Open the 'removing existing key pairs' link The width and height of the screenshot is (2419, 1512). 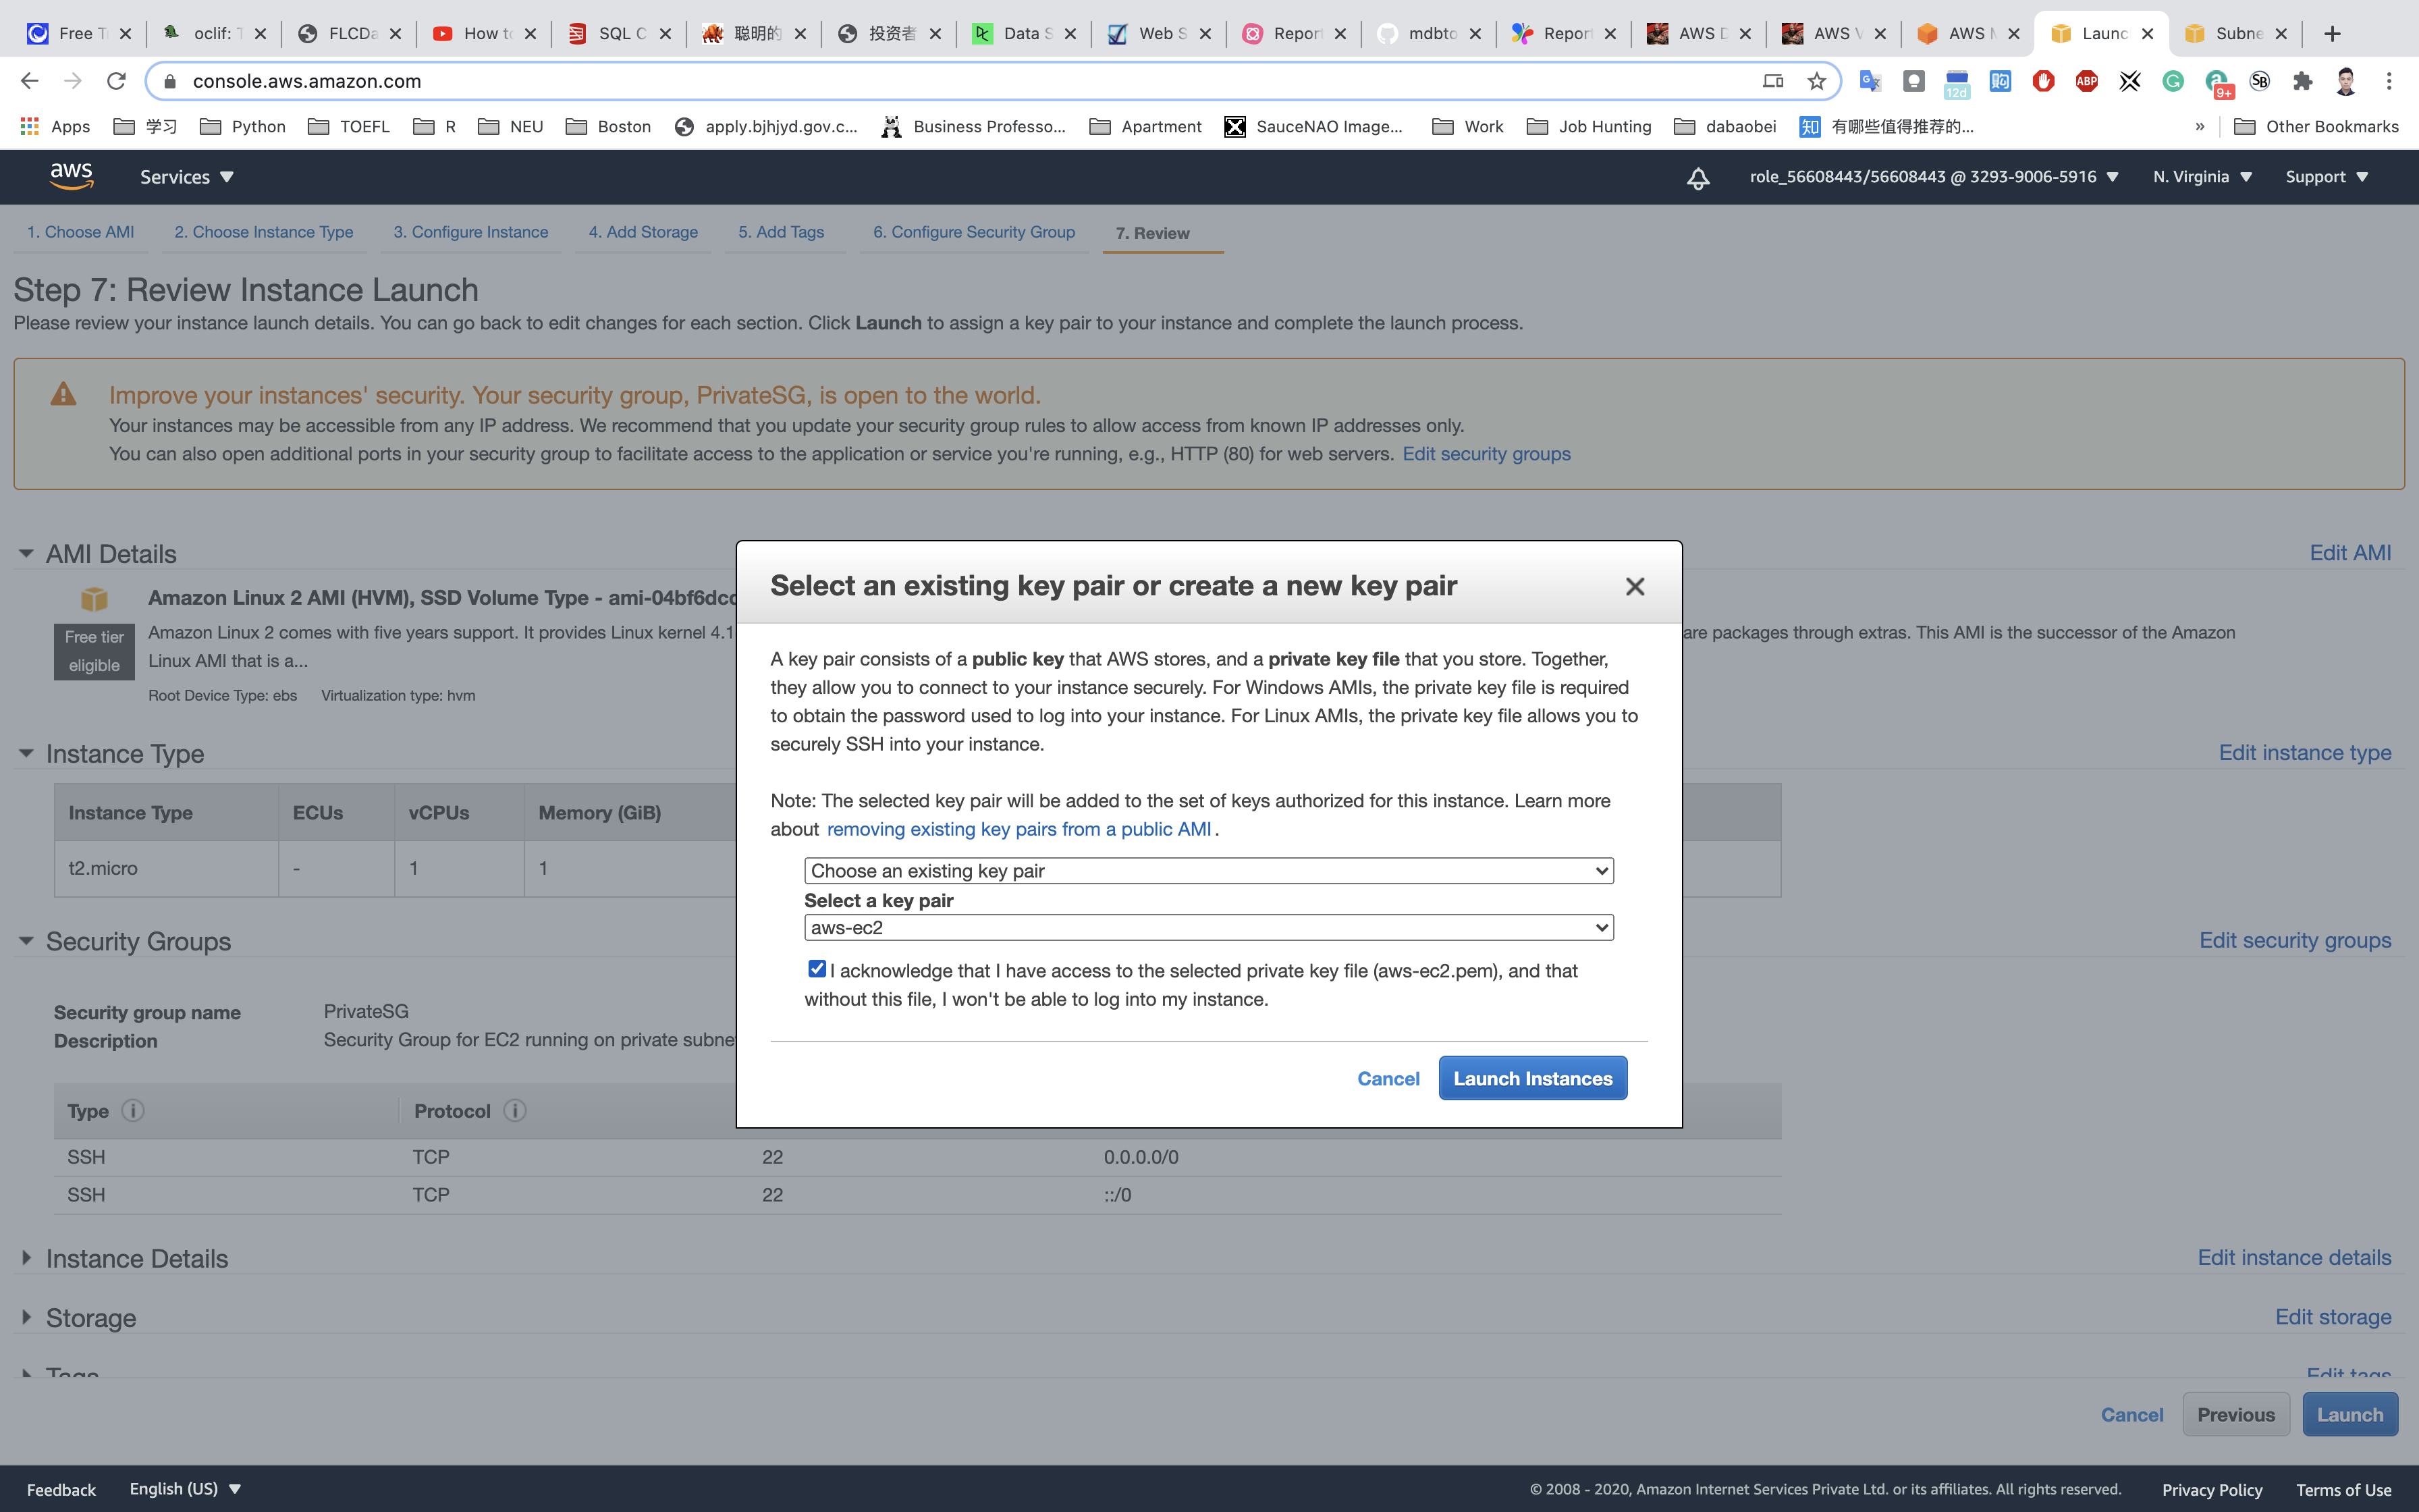pyautogui.click(x=1018, y=829)
